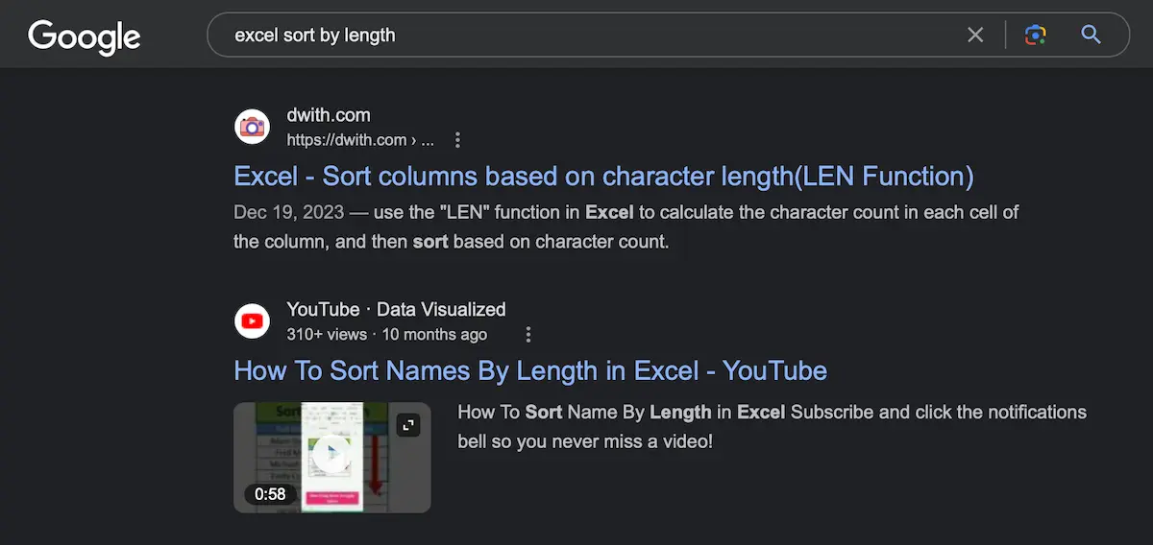1153x545 pixels.
Task: Click the https://dwith.com URL breadcrumb
Action: (360, 140)
